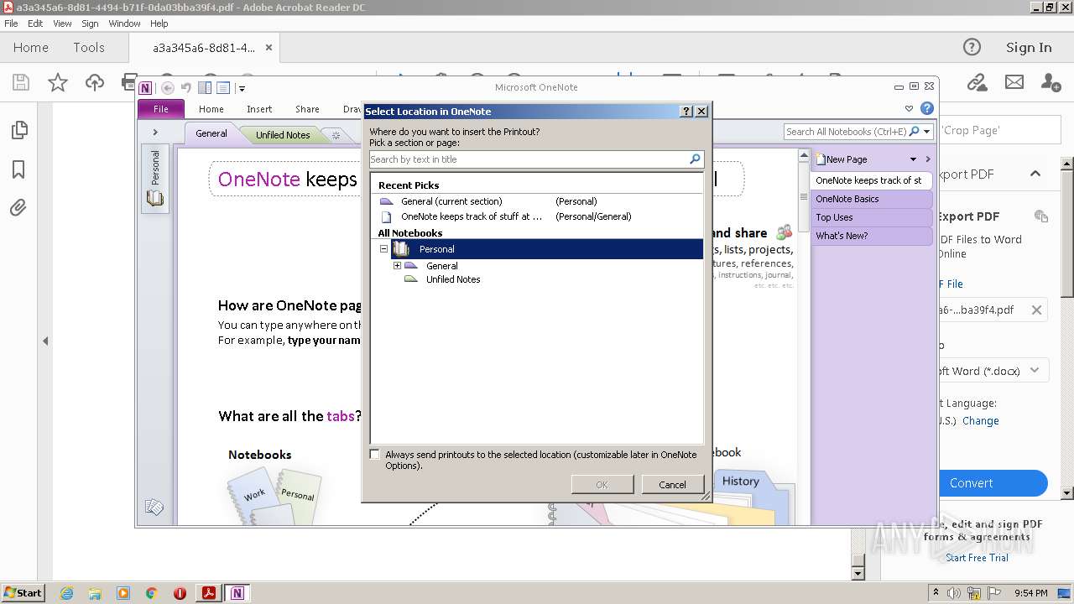The image size is (1074, 604).
Task: Open the OneNote quick access toolbar dropdown
Action: coord(242,88)
